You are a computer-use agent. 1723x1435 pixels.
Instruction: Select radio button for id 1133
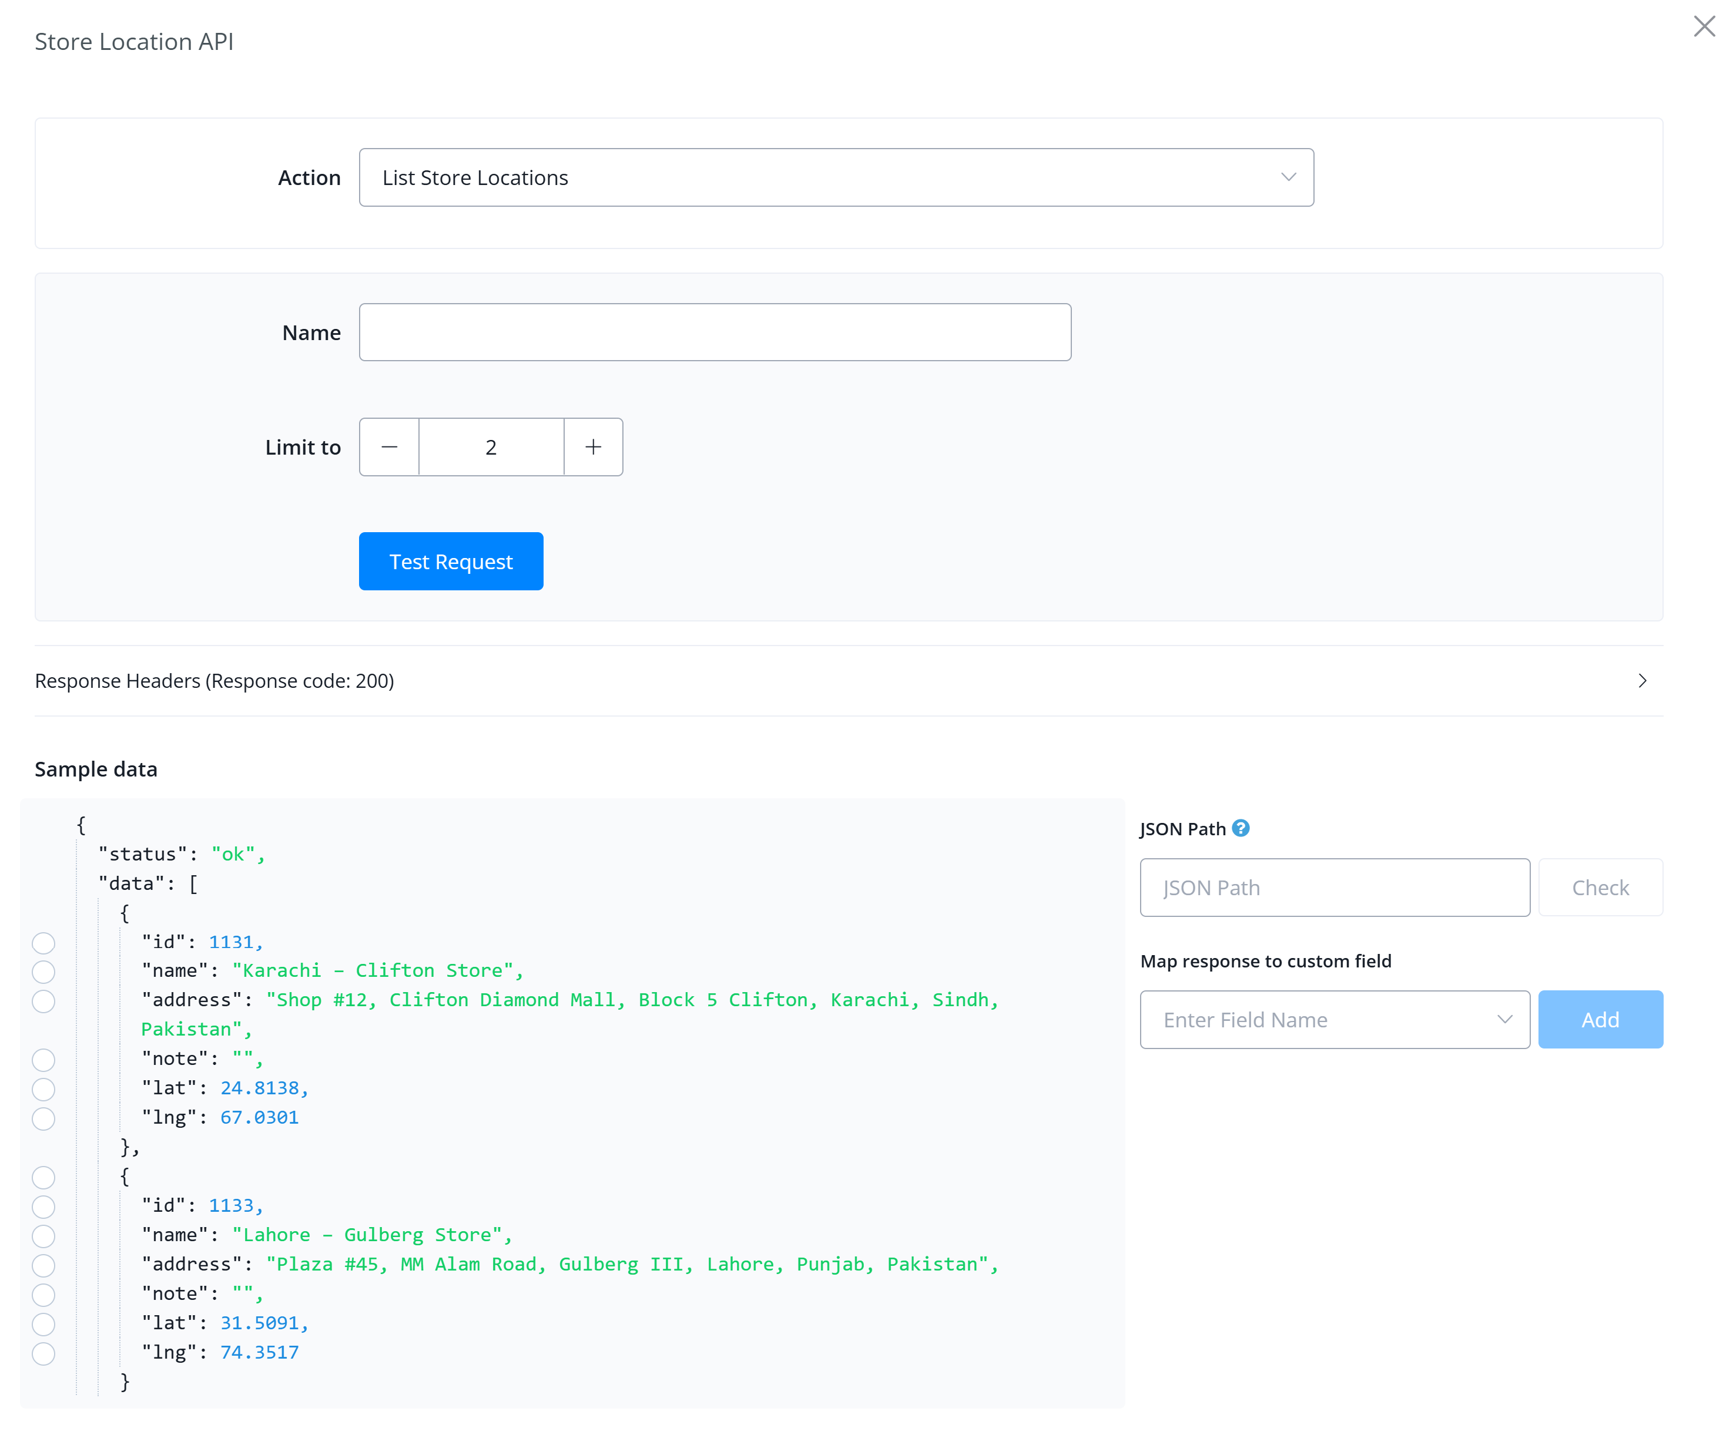pyautogui.click(x=43, y=1207)
